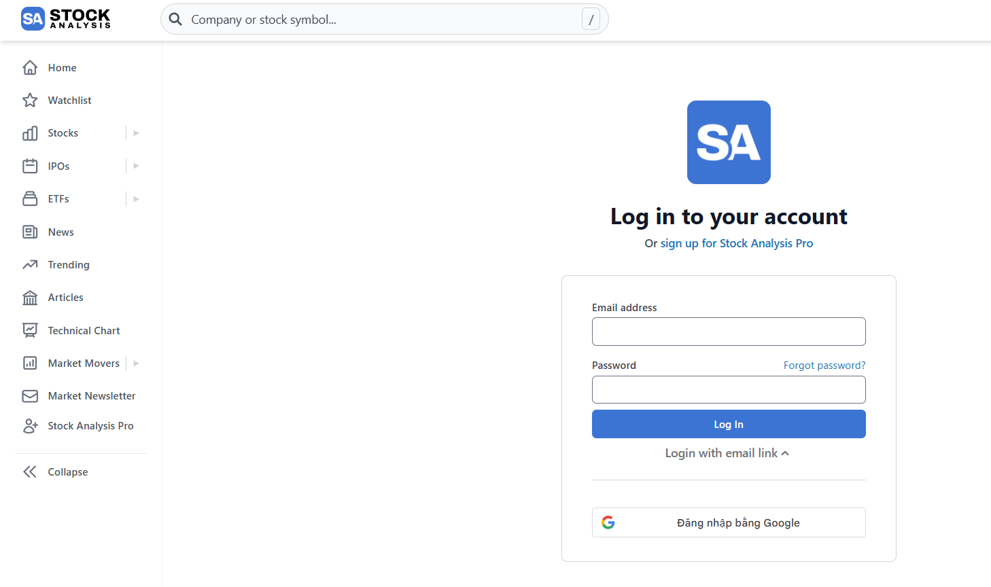The image size is (991, 587).
Task: Expand the IPOs submenu
Action: point(136,165)
